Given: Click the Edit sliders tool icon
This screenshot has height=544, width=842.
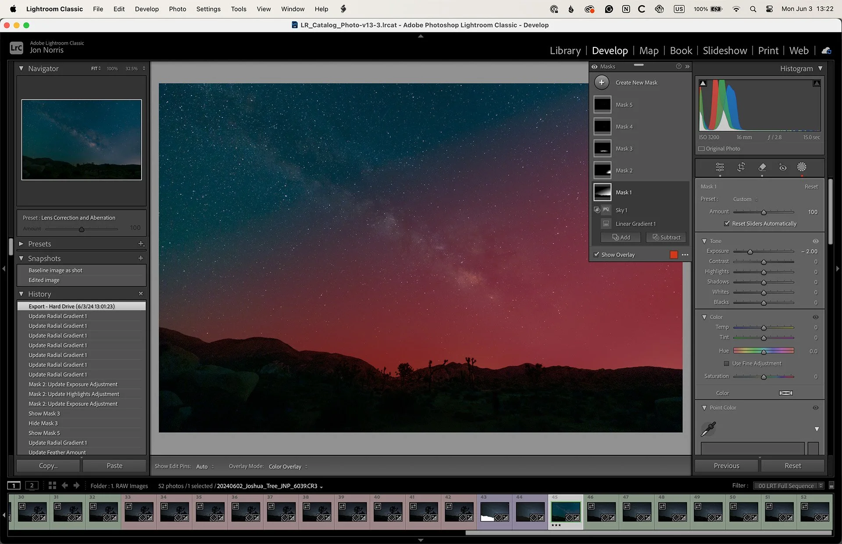Looking at the screenshot, I should (720, 167).
